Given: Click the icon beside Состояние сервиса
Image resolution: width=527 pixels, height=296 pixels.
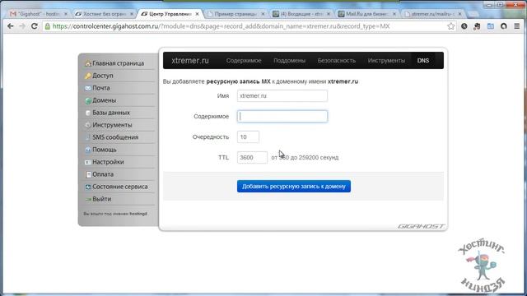Looking at the screenshot, I should pyautogui.click(x=88, y=187).
